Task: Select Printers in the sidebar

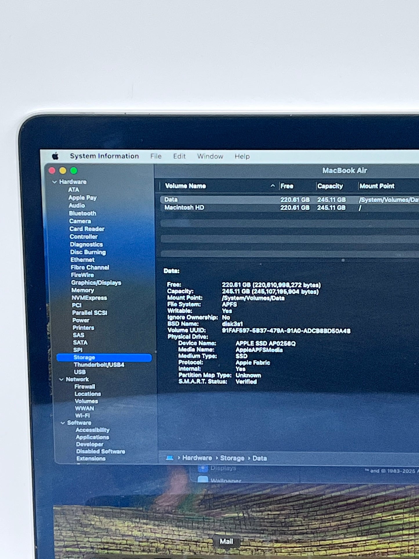Action: (x=84, y=328)
